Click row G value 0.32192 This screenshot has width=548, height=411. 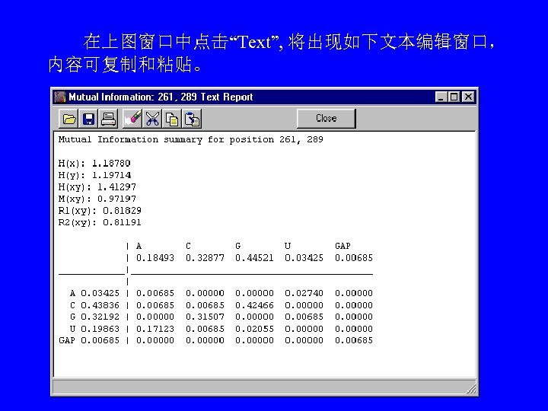(x=100, y=317)
